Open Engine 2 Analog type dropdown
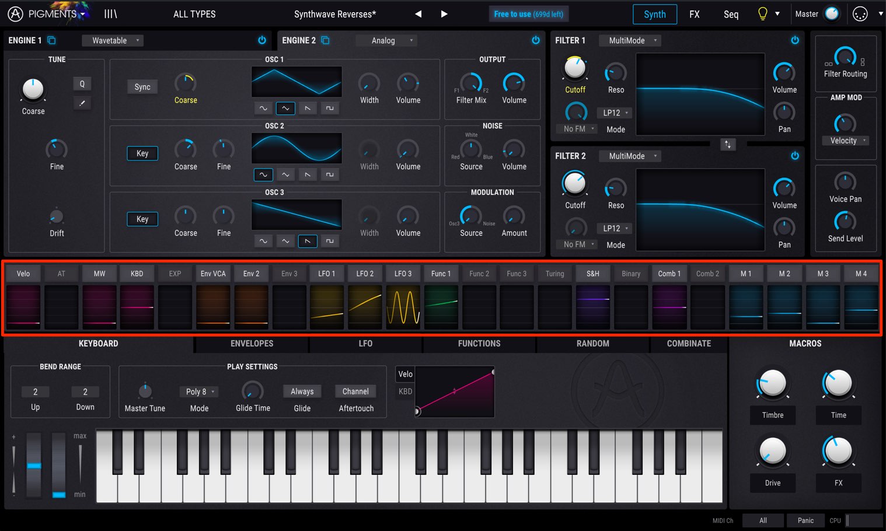 click(386, 40)
